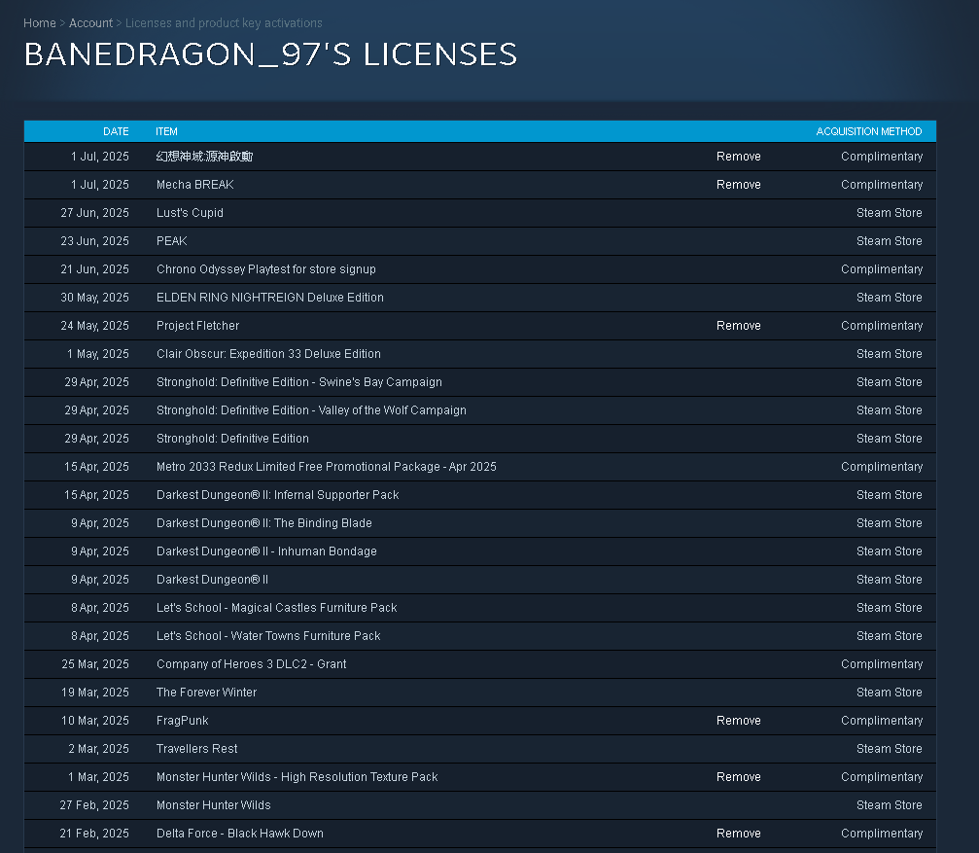Click Darkest Dungeon II - Inhuman Bondage entry
Screen dimensions: 979x853
[x=266, y=551]
